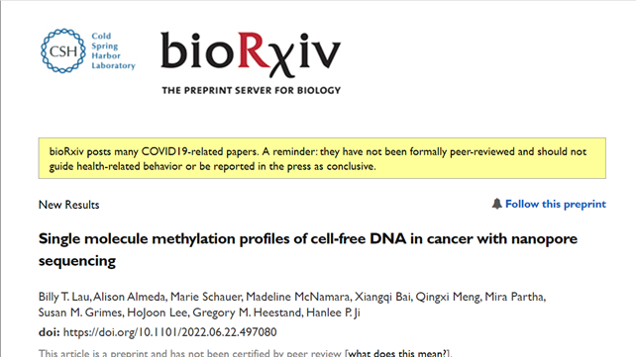This screenshot has height=357, width=636.
Task: Open author Madeline McNamara
Action: pos(298,297)
